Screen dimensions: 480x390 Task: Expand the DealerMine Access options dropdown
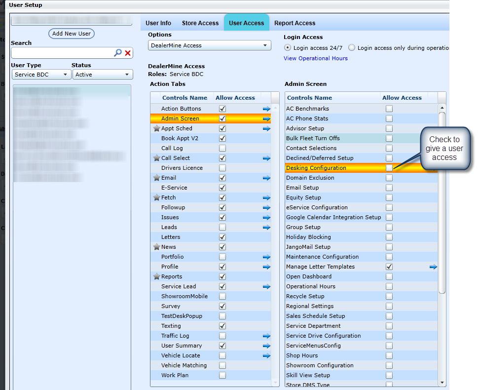pos(209,45)
